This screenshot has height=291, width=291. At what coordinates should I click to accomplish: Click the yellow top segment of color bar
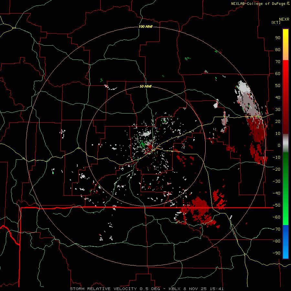click(286, 45)
